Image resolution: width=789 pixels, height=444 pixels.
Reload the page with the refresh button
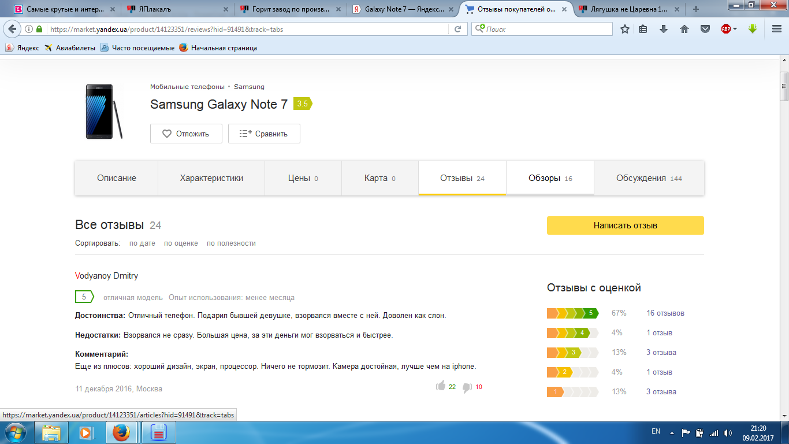coord(457,29)
